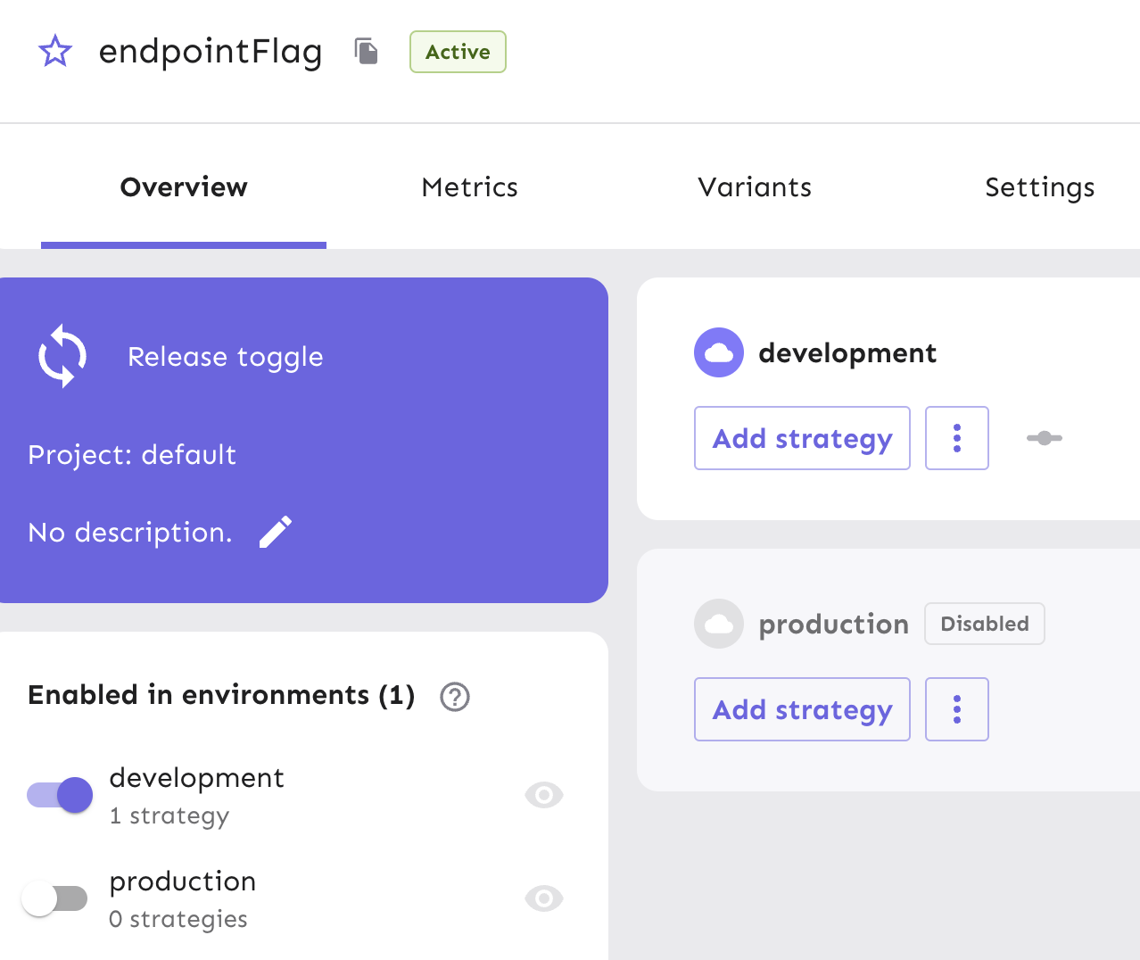Disable the development environment toggle
The width and height of the screenshot is (1140, 960).
click(59, 794)
